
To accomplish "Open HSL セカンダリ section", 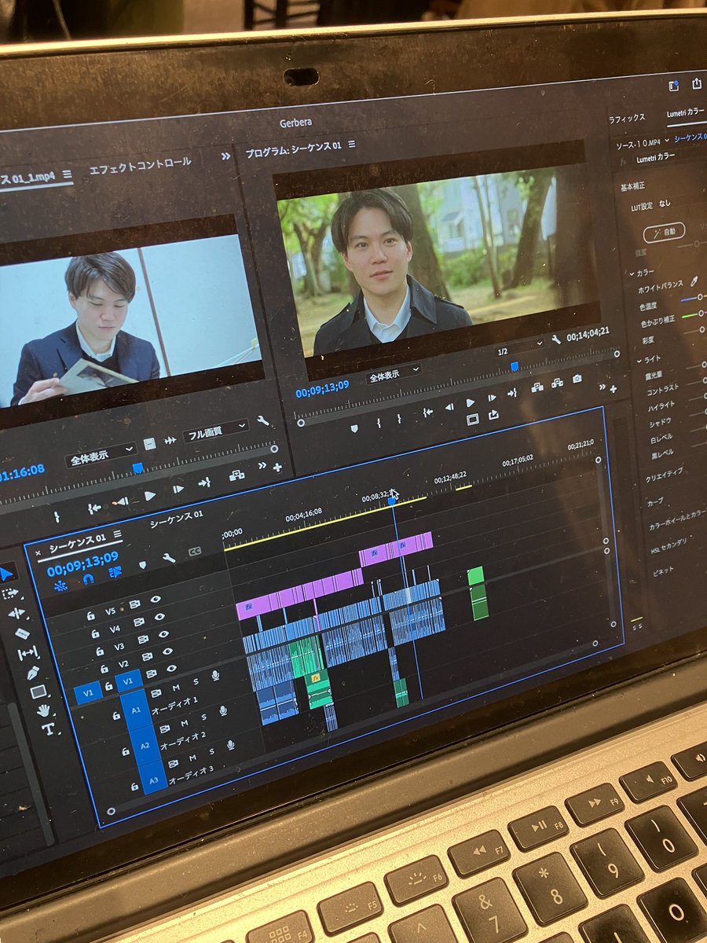I will [669, 545].
